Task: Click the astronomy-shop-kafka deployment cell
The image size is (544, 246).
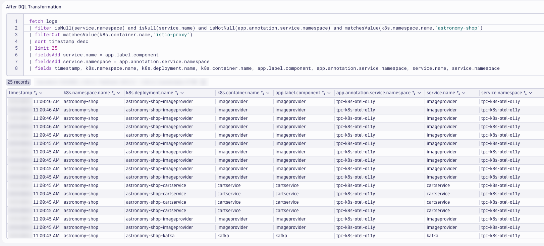Action: pyautogui.click(x=150, y=236)
